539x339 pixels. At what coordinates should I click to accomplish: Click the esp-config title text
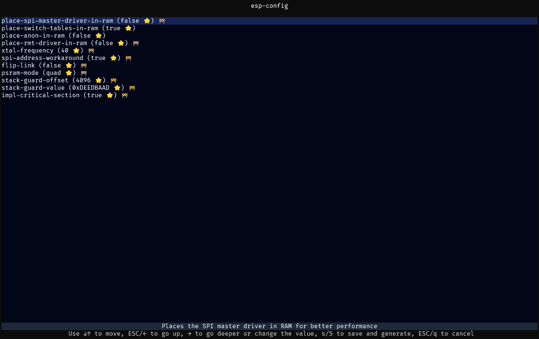(x=269, y=6)
